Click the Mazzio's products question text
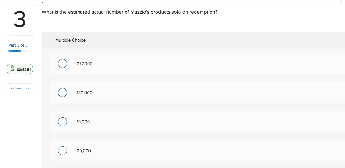Viewport: 345px width, 168px height. click(x=130, y=12)
